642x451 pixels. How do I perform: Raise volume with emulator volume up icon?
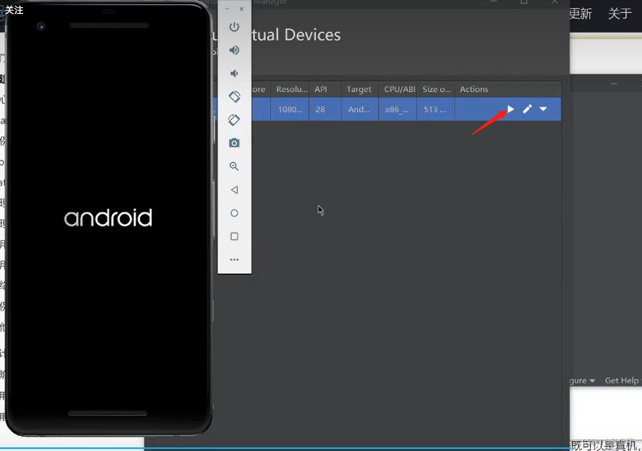pos(234,50)
